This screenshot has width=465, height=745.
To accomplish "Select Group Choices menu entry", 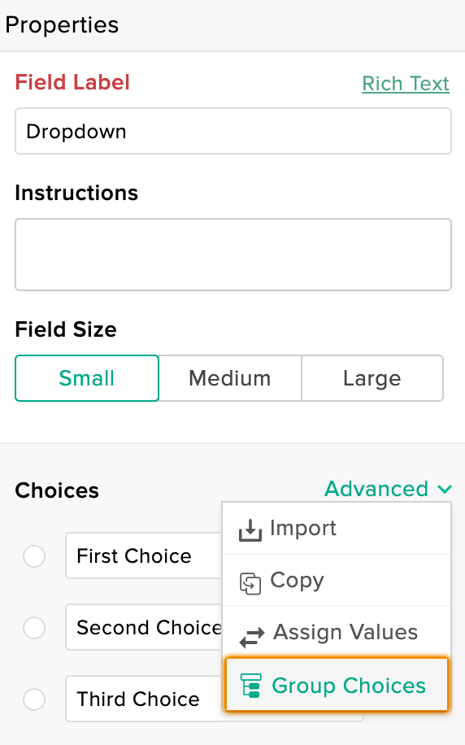I will pyautogui.click(x=337, y=685).
